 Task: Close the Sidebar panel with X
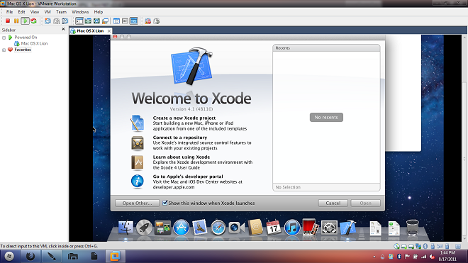[63, 29]
